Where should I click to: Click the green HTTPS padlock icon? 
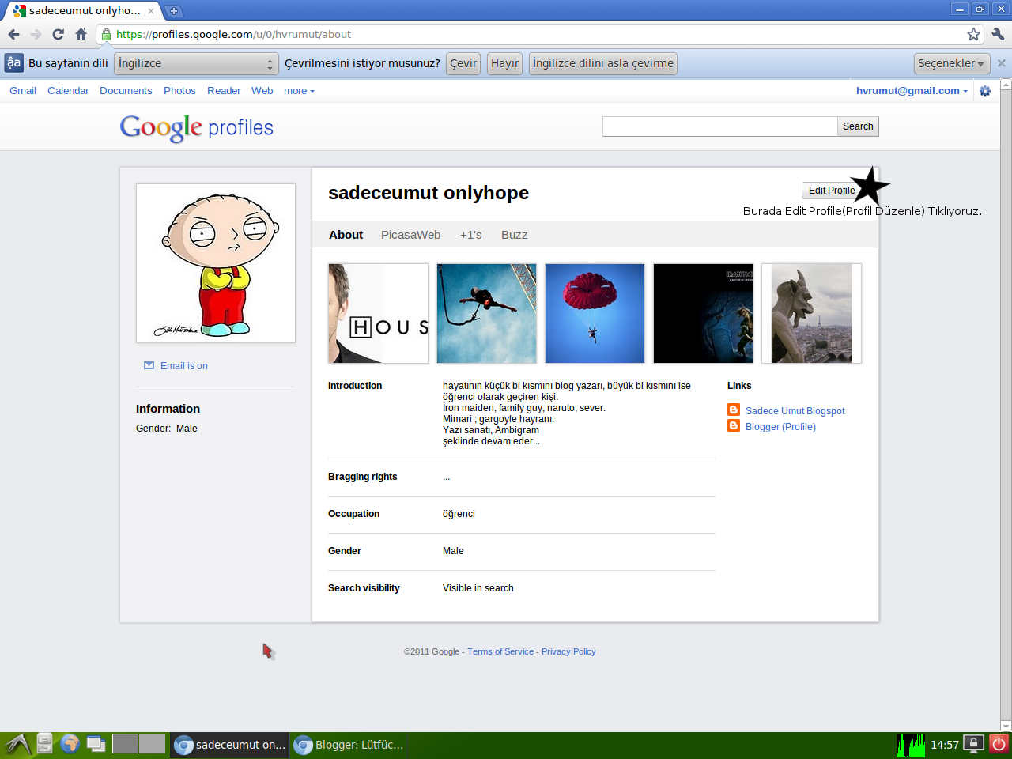point(106,34)
